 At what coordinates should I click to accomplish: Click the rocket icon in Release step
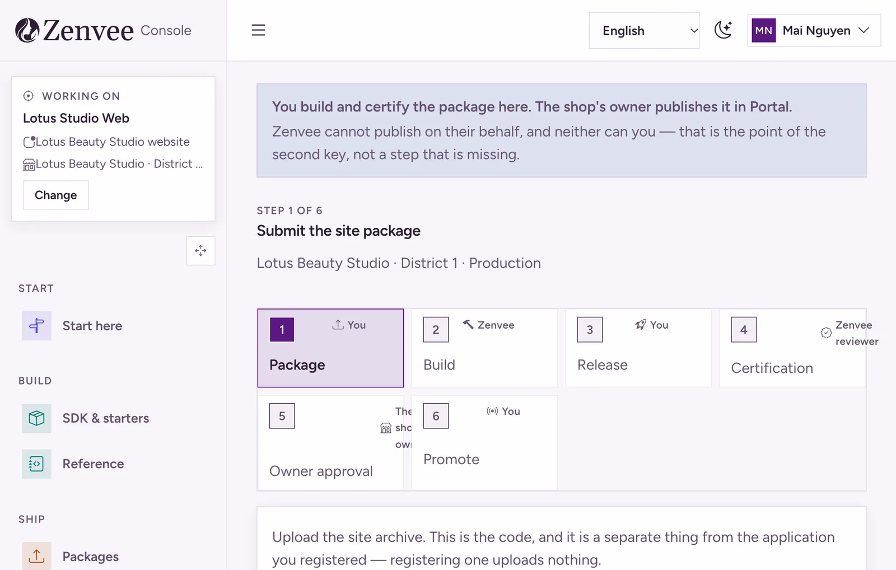[641, 325]
